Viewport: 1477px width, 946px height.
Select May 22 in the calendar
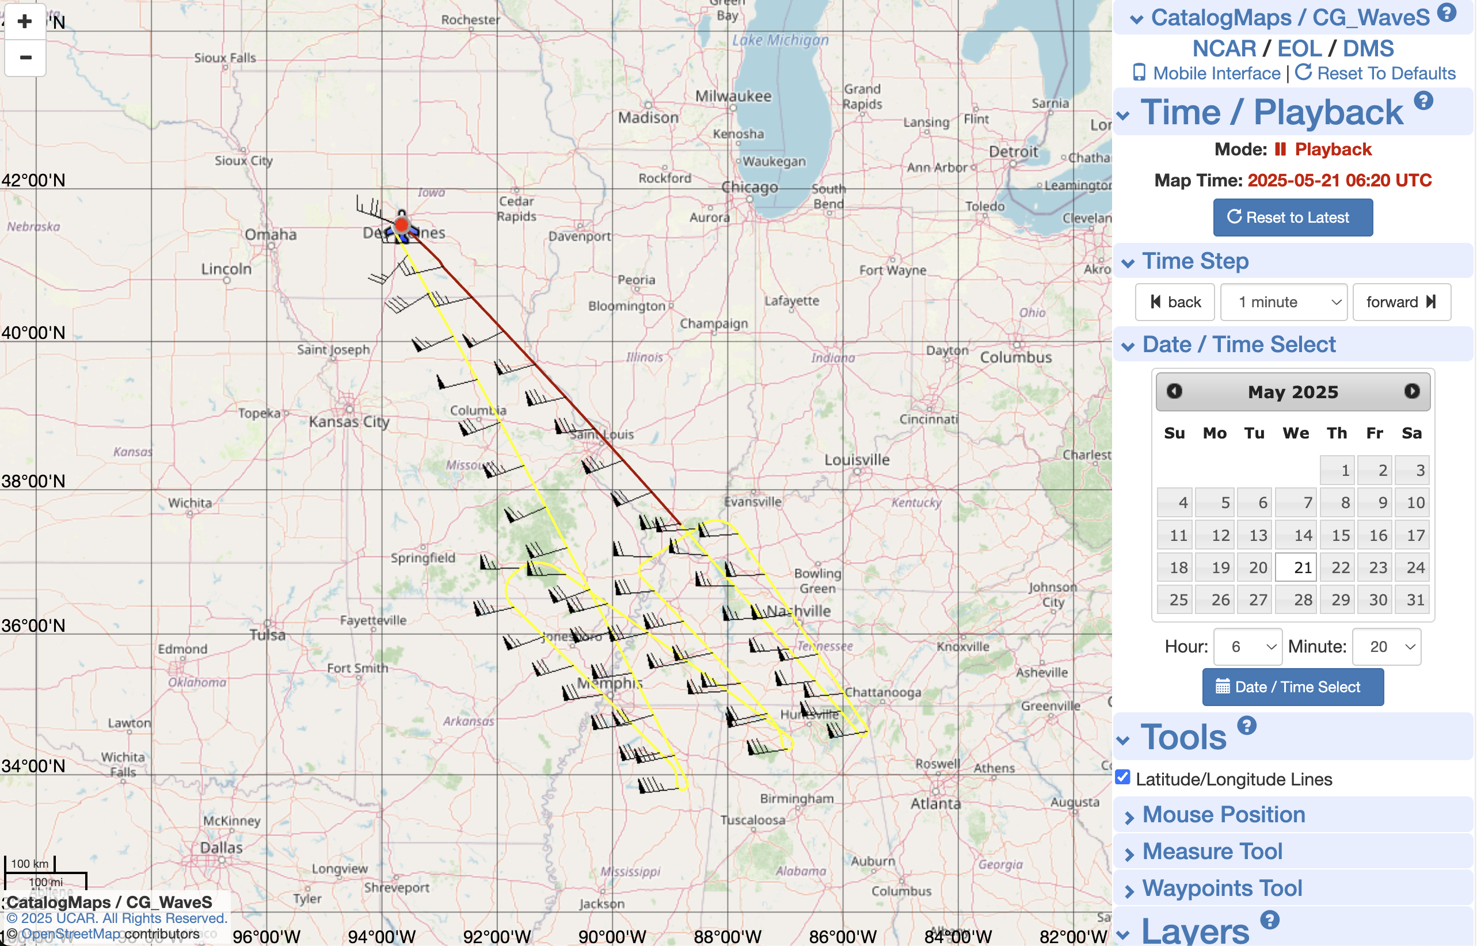point(1337,567)
